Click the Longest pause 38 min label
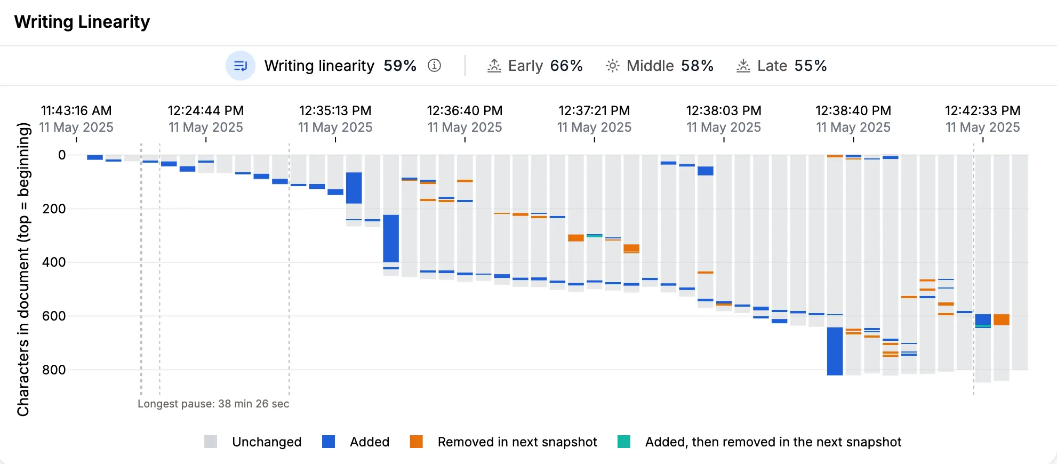The width and height of the screenshot is (1057, 464). (x=213, y=404)
